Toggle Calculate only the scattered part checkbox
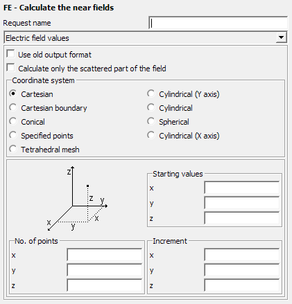This screenshot has width=292, height=304. coord(10,68)
